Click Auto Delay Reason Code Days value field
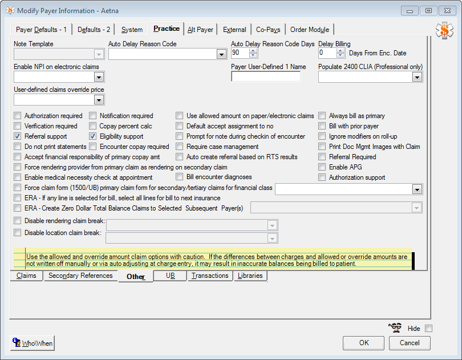This screenshot has height=360, width=462. point(241,53)
